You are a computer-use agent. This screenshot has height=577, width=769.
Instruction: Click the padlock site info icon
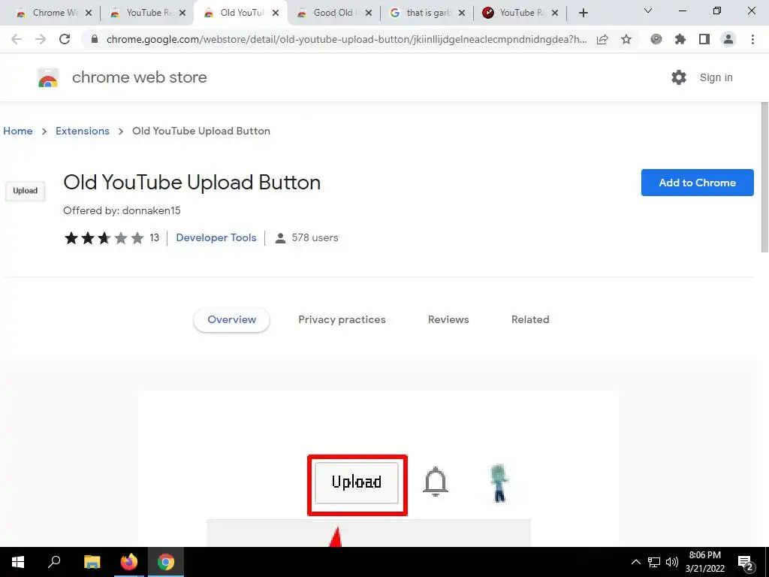point(95,39)
